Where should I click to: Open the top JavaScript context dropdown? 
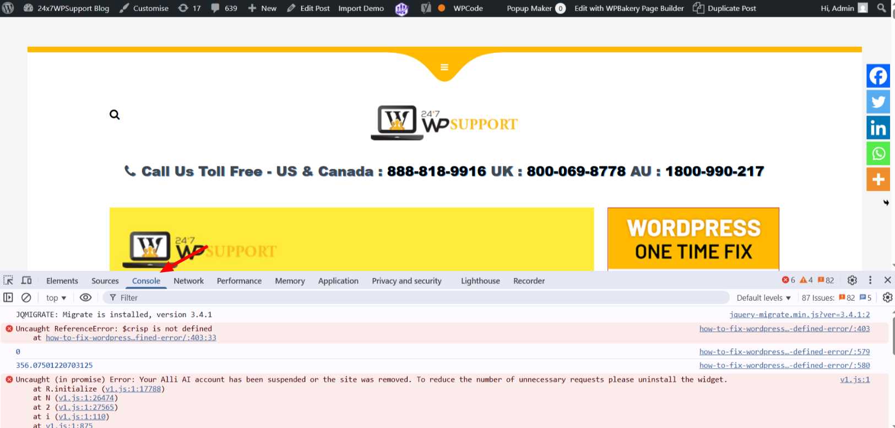pos(56,297)
